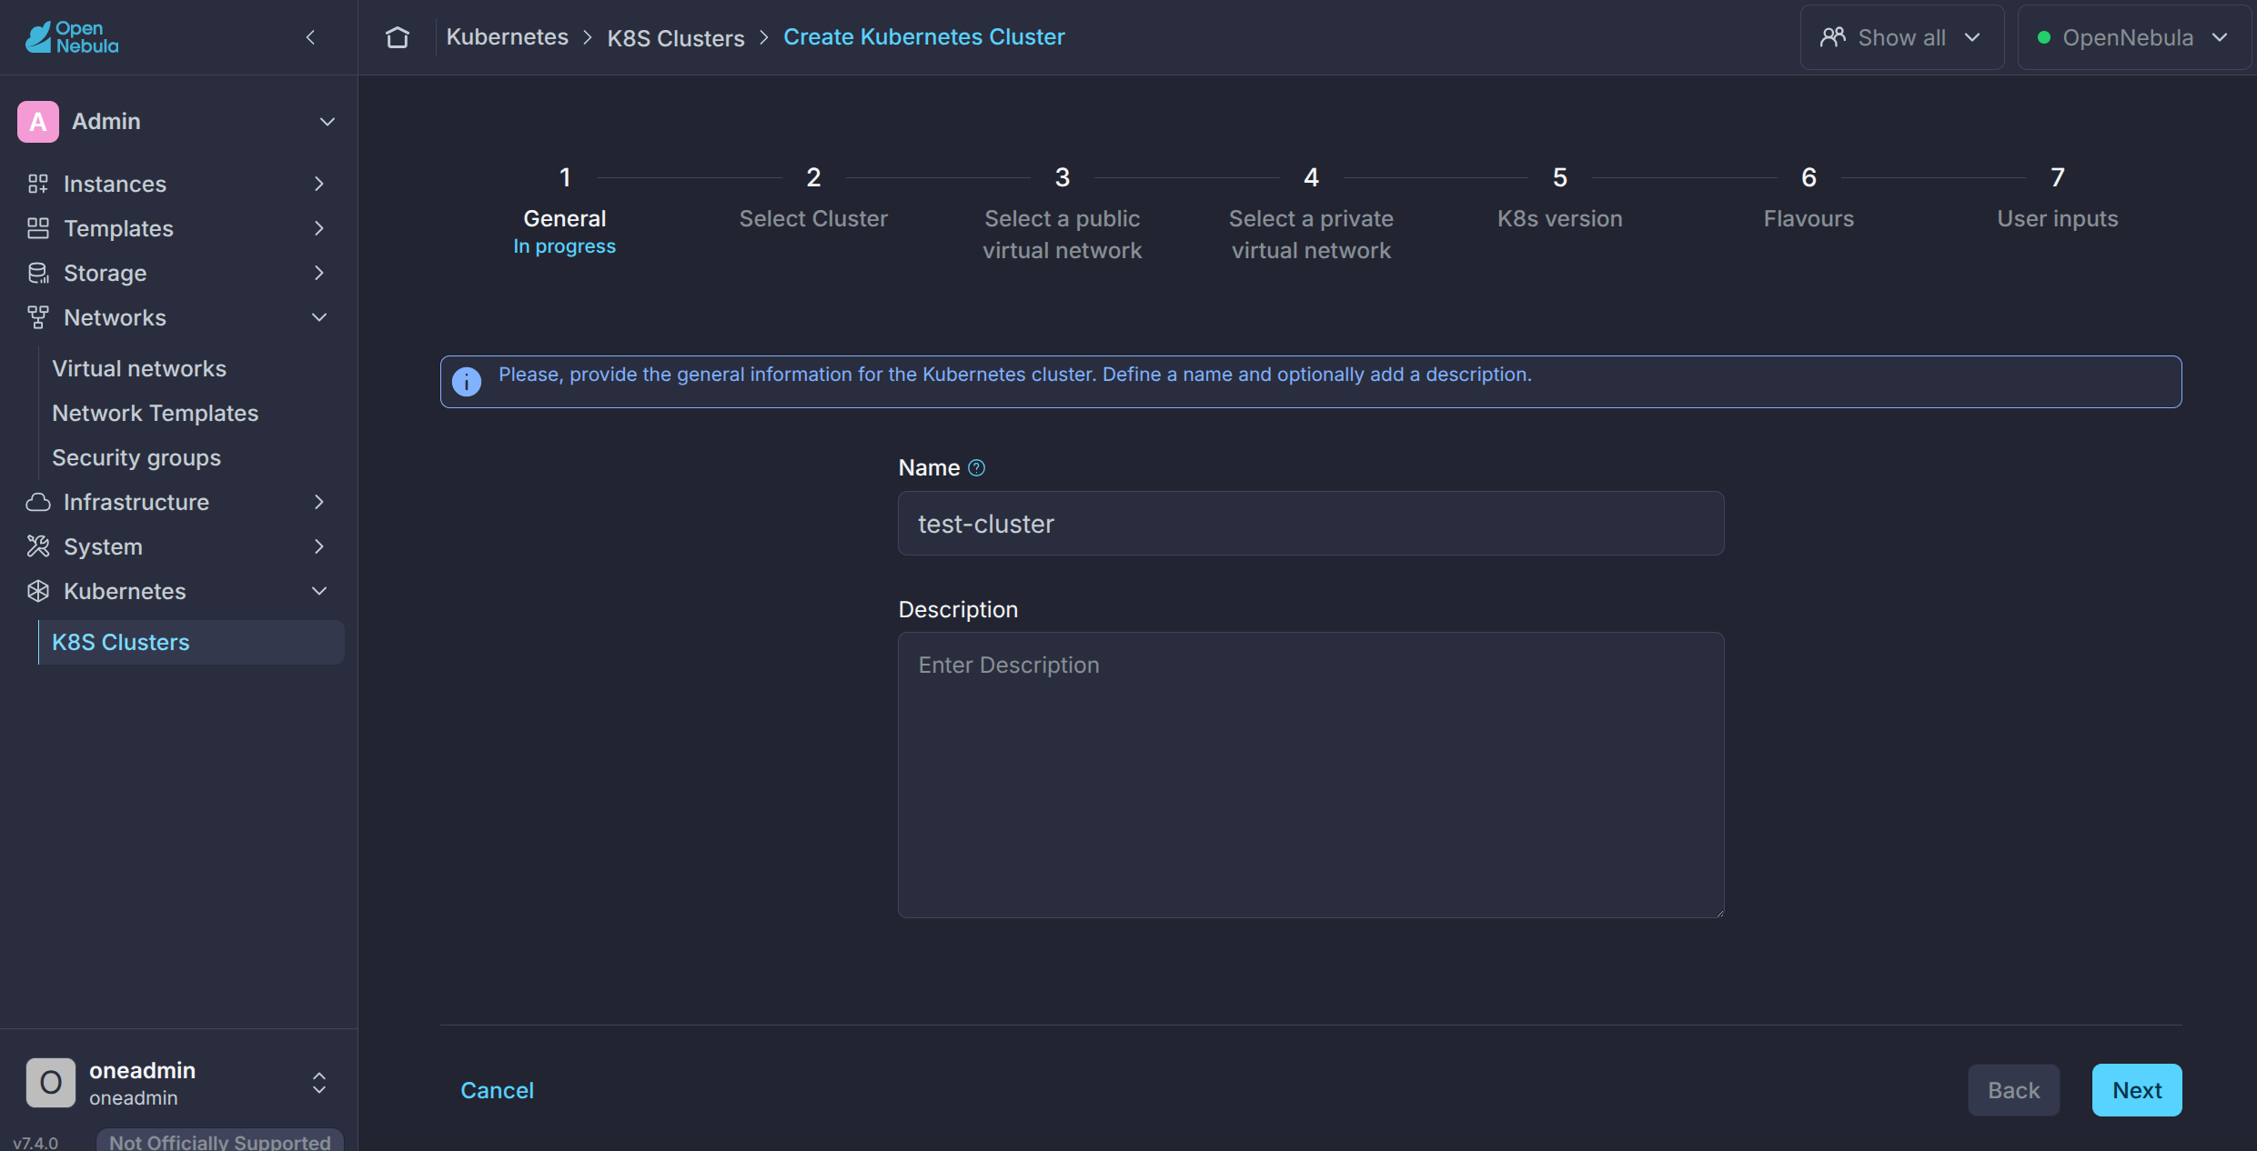2257x1151 pixels.
Task: Expand the Storage menu chevron
Action: coord(319,273)
